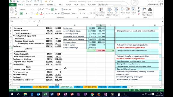Expand the formula bar chevron
Viewport: 173px width, 97px height.
point(163,21)
